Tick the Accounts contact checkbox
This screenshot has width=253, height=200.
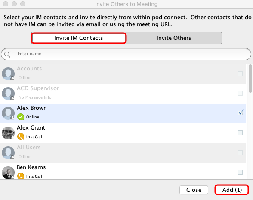click(240, 73)
